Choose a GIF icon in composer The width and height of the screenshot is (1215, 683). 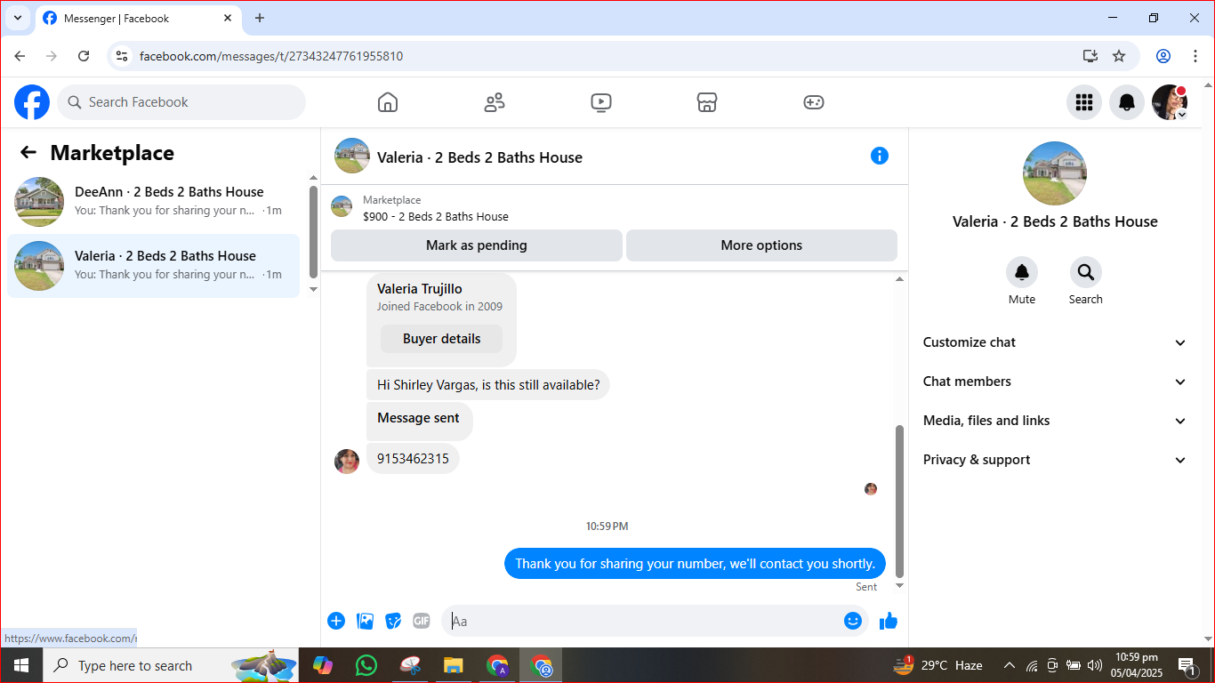[422, 621]
